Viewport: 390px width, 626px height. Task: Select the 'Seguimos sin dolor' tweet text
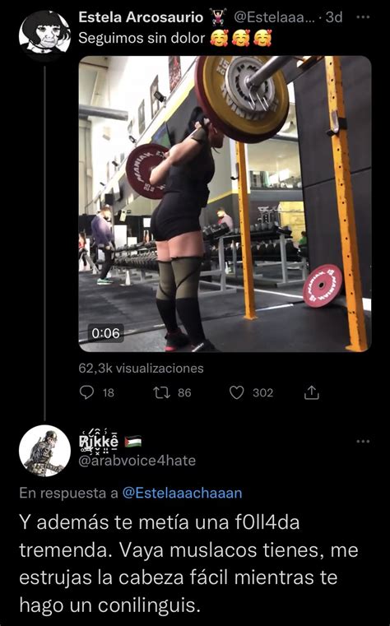142,39
